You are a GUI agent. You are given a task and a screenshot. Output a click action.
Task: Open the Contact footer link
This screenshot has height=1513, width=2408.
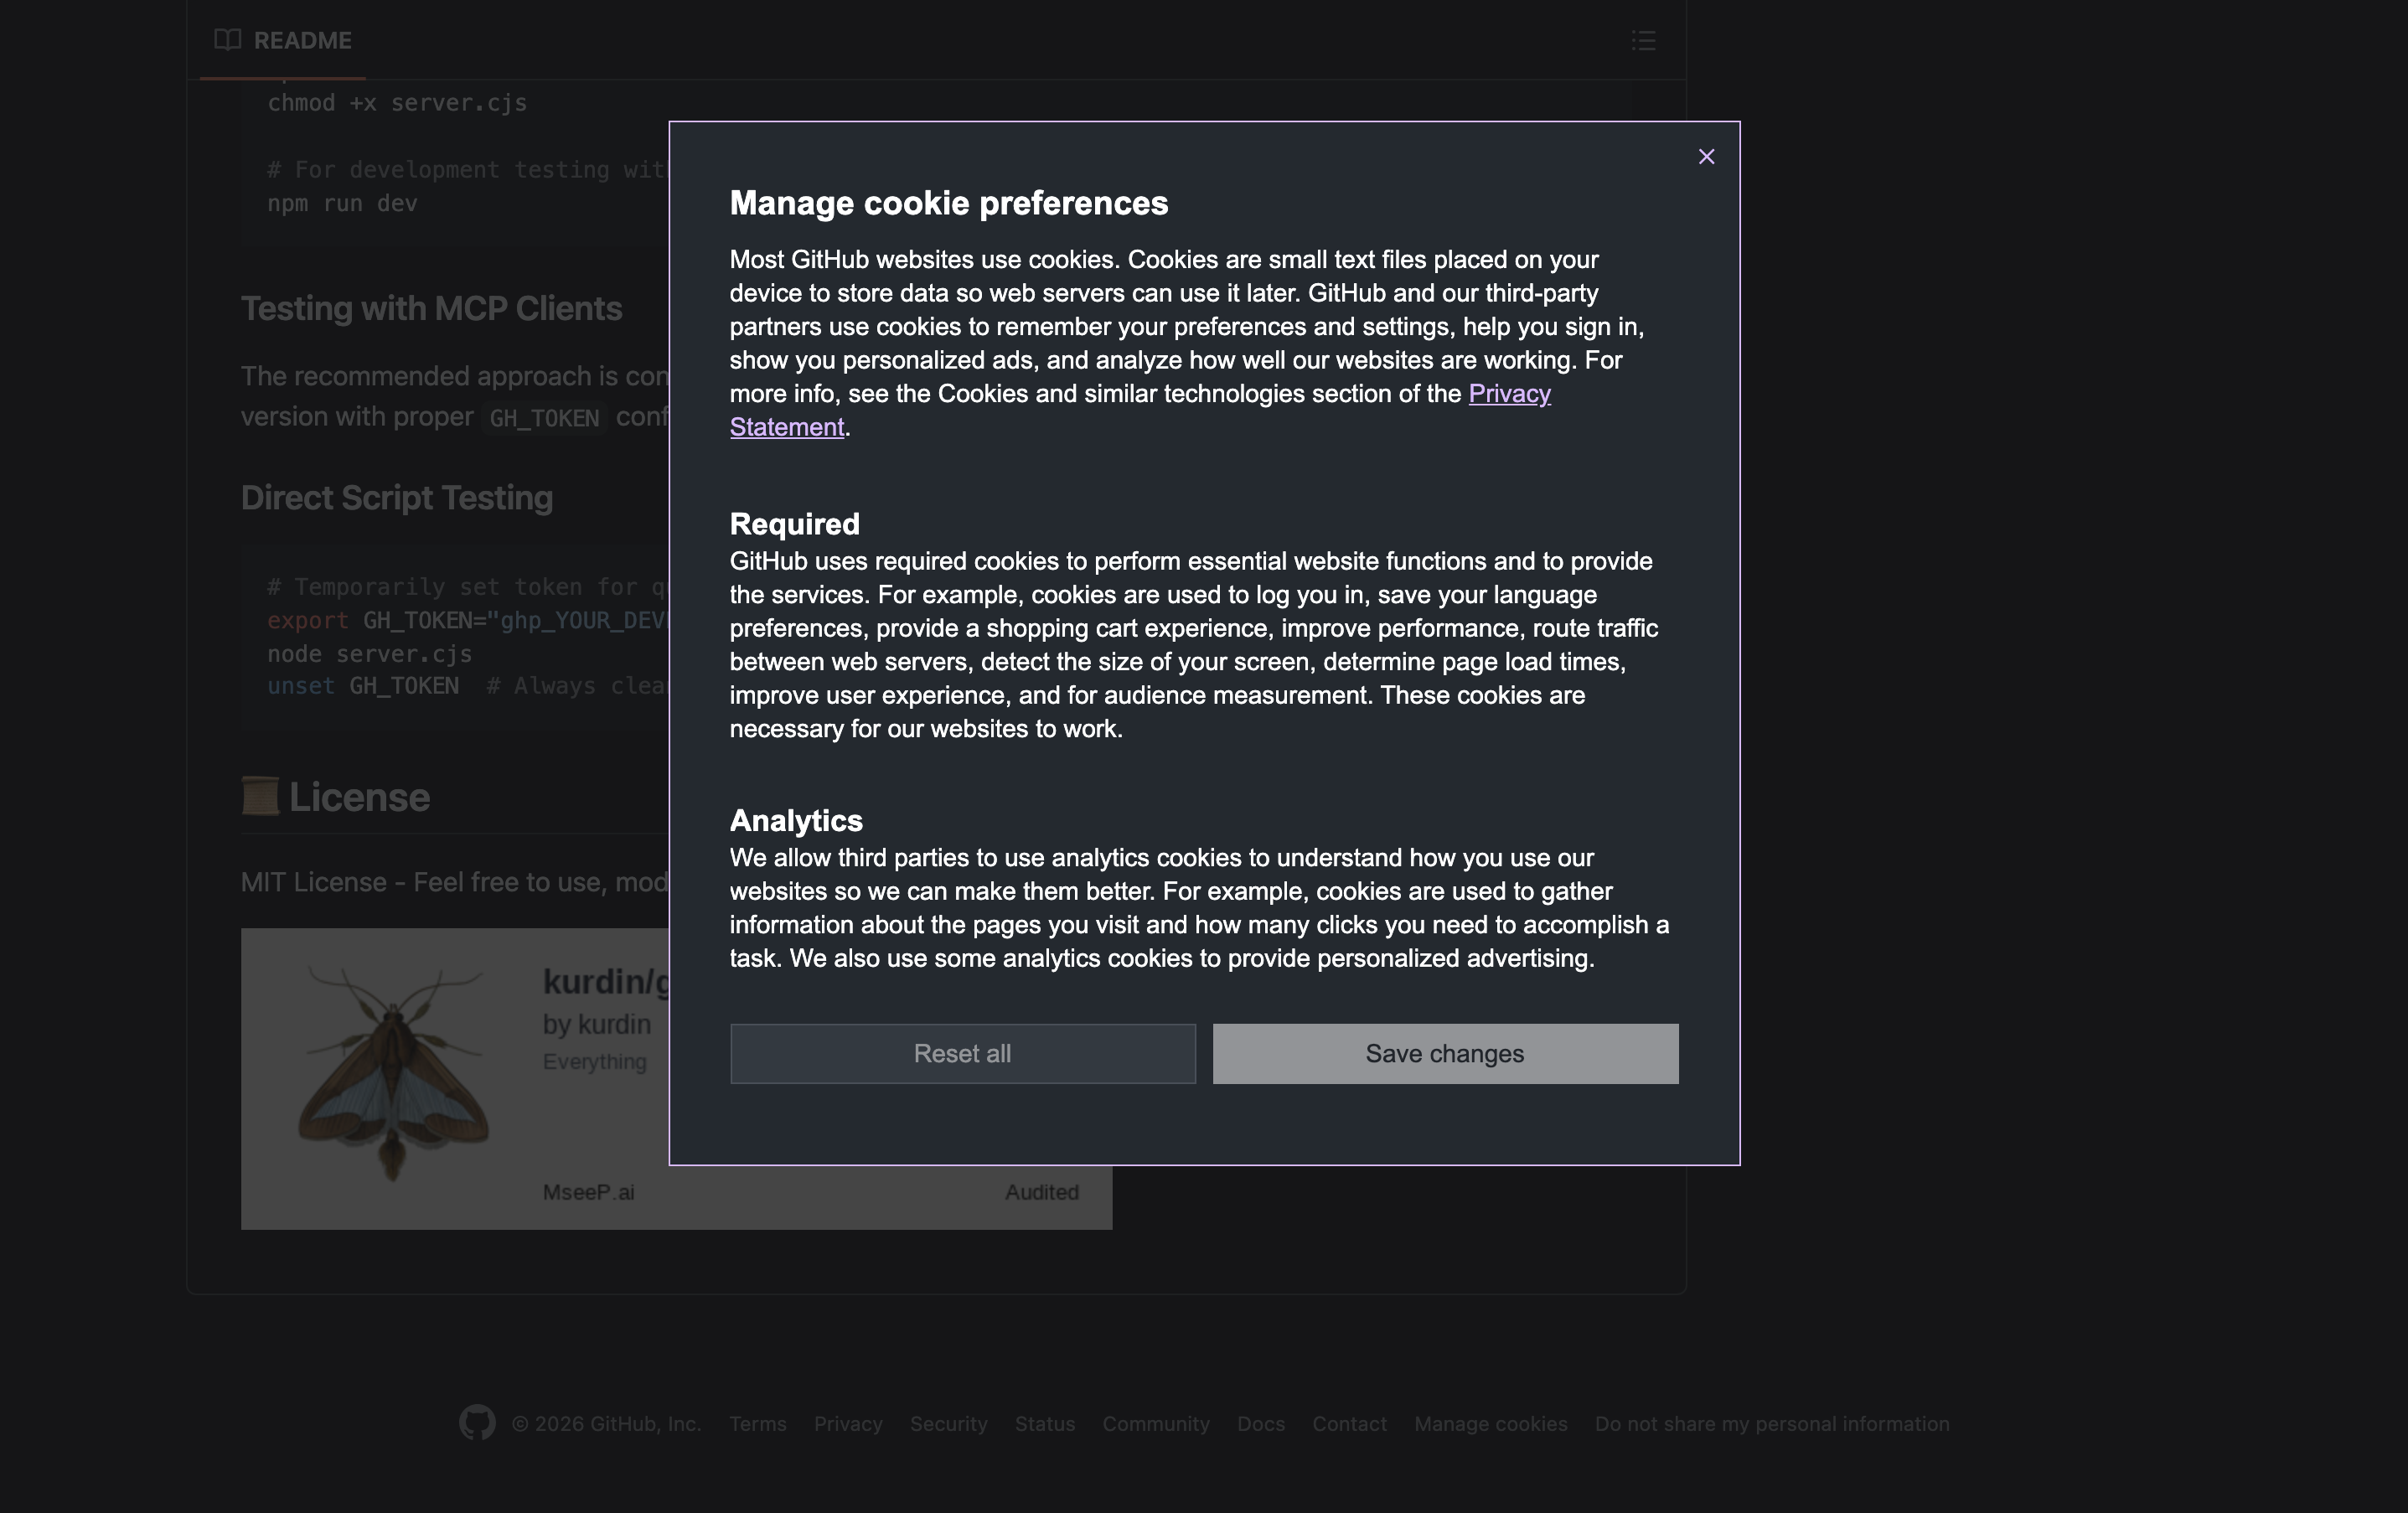(1349, 1423)
